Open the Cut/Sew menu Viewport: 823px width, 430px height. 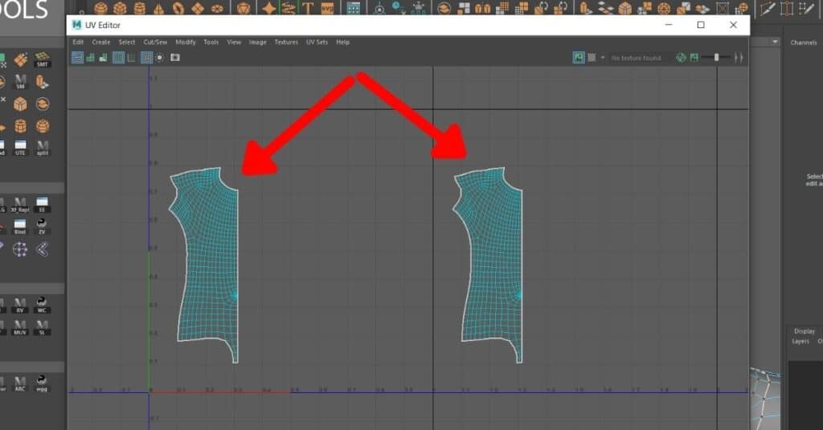click(155, 42)
